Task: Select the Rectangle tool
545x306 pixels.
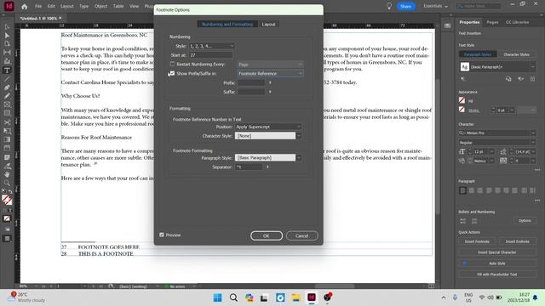Action: 7,113
